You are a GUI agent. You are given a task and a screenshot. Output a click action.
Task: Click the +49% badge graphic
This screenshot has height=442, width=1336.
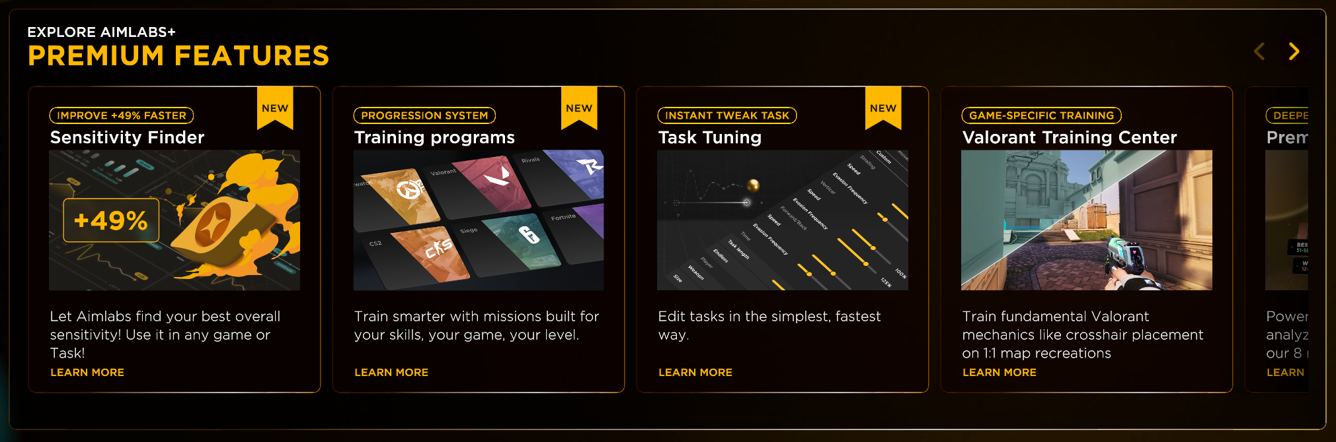pos(110,220)
